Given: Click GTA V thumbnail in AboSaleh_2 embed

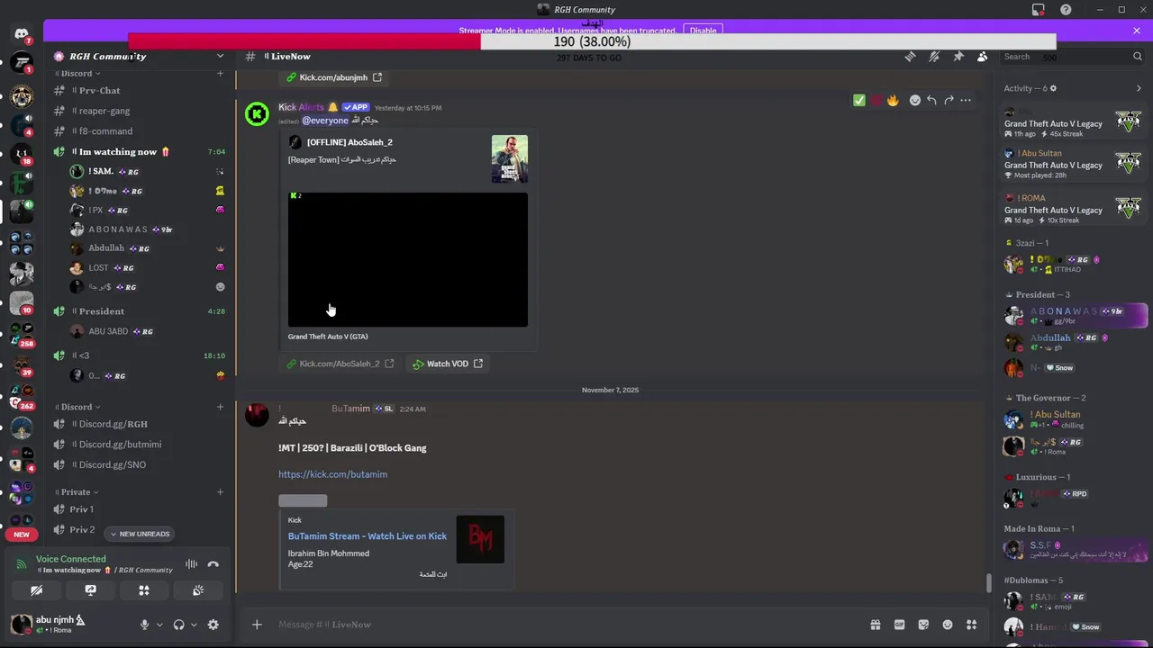Looking at the screenshot, I should click(510, 158).
